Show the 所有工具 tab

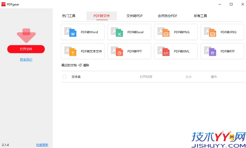click(x=200, y=16)
